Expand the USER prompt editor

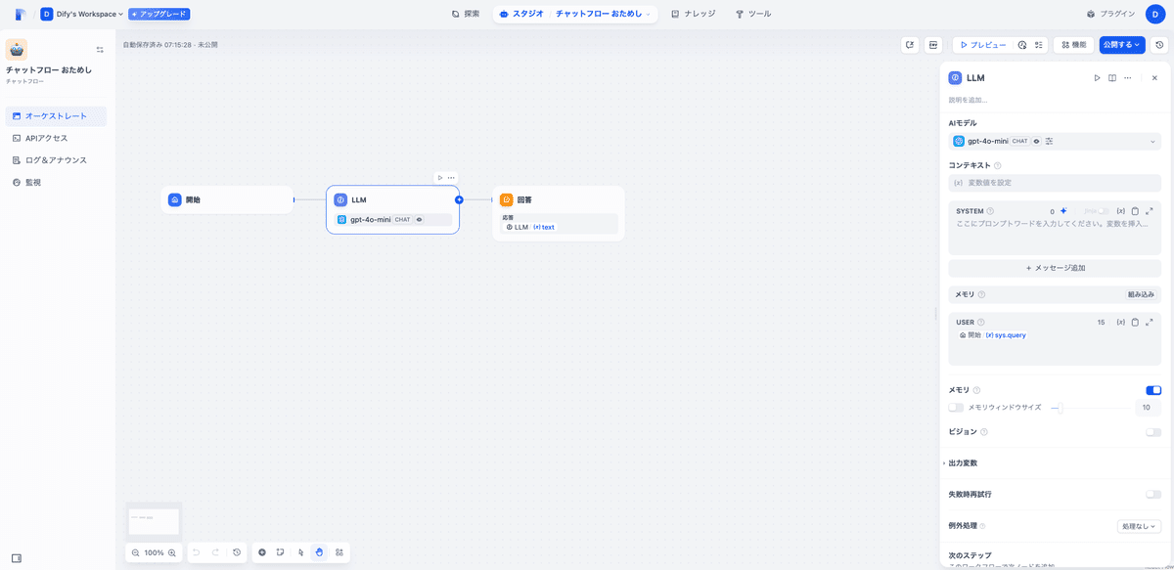pos(1150,322)
